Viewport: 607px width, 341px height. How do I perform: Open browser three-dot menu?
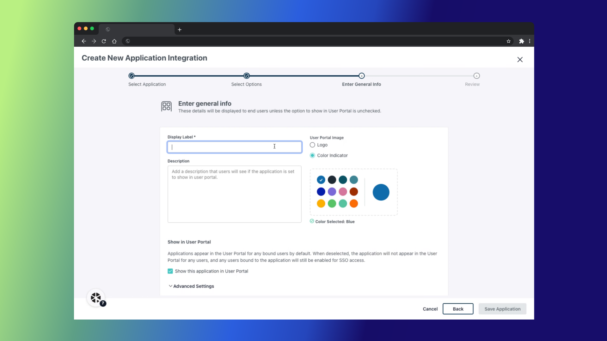(x=530, y=41)
